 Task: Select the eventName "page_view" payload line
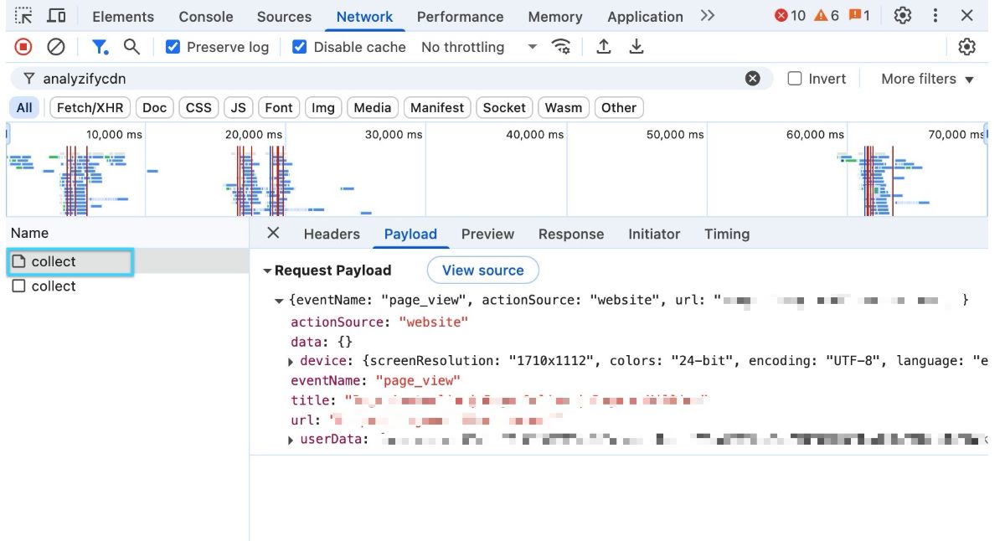coord(375,381)
